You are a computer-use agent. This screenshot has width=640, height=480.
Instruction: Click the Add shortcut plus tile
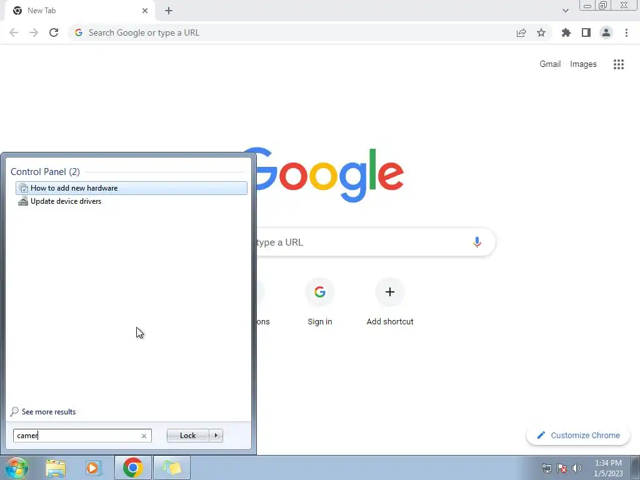click(x=390, y=302)
